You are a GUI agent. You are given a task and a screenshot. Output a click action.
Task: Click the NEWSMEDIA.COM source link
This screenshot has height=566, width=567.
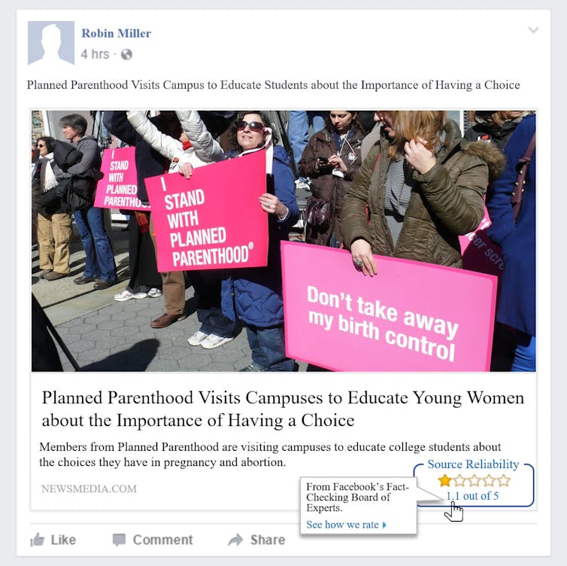click(x=89, y=489)
